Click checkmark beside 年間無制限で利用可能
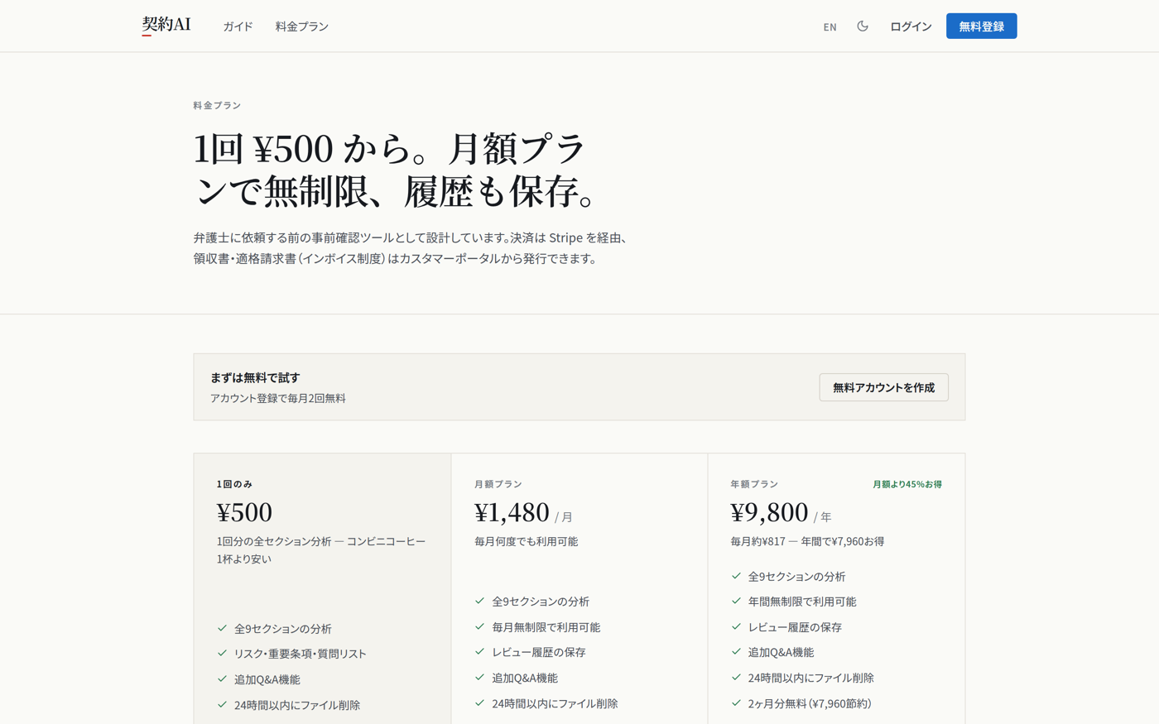Image resolution: width=1159 pixels, height=724 pixels. click(x=736, y=602)
